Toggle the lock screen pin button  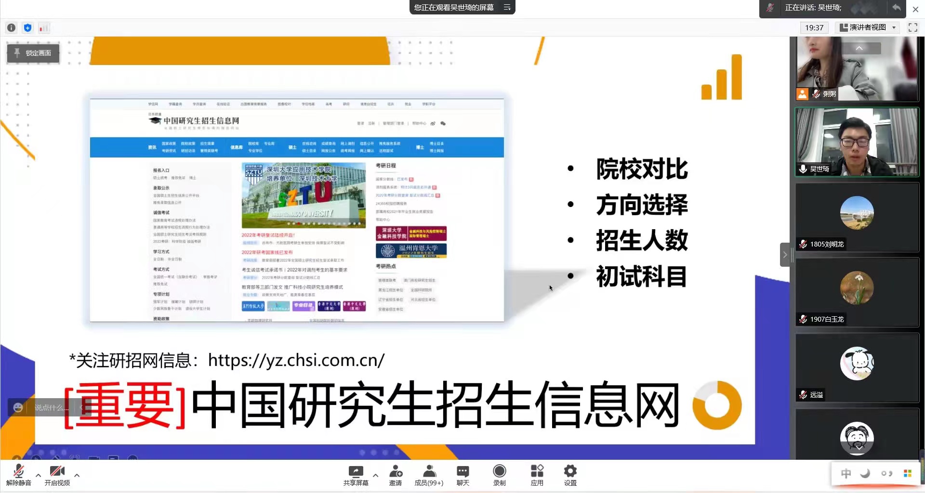click(33, 53)
